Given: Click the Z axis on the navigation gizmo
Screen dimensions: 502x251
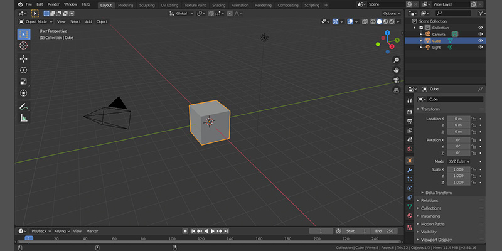Looking at the screenshot, I should pyautogui.click(x=387, y=33).
